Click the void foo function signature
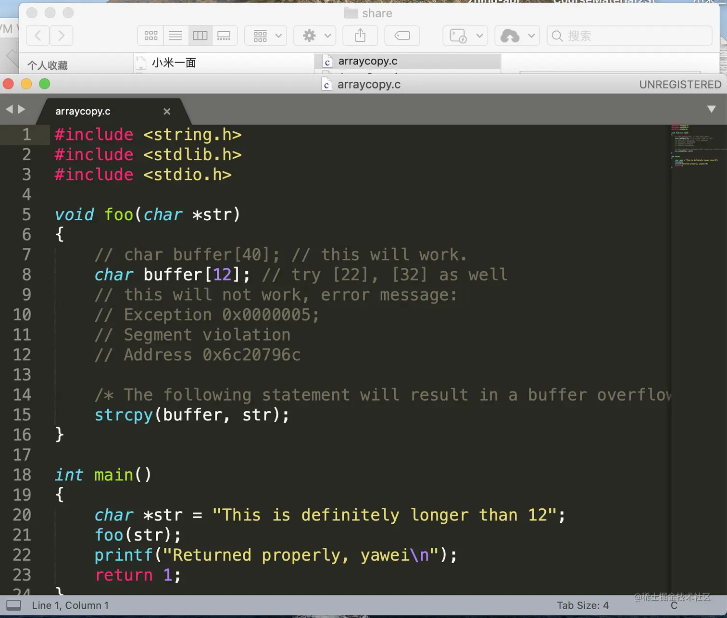This screenshot has height=618, width=727. (147, 214)
